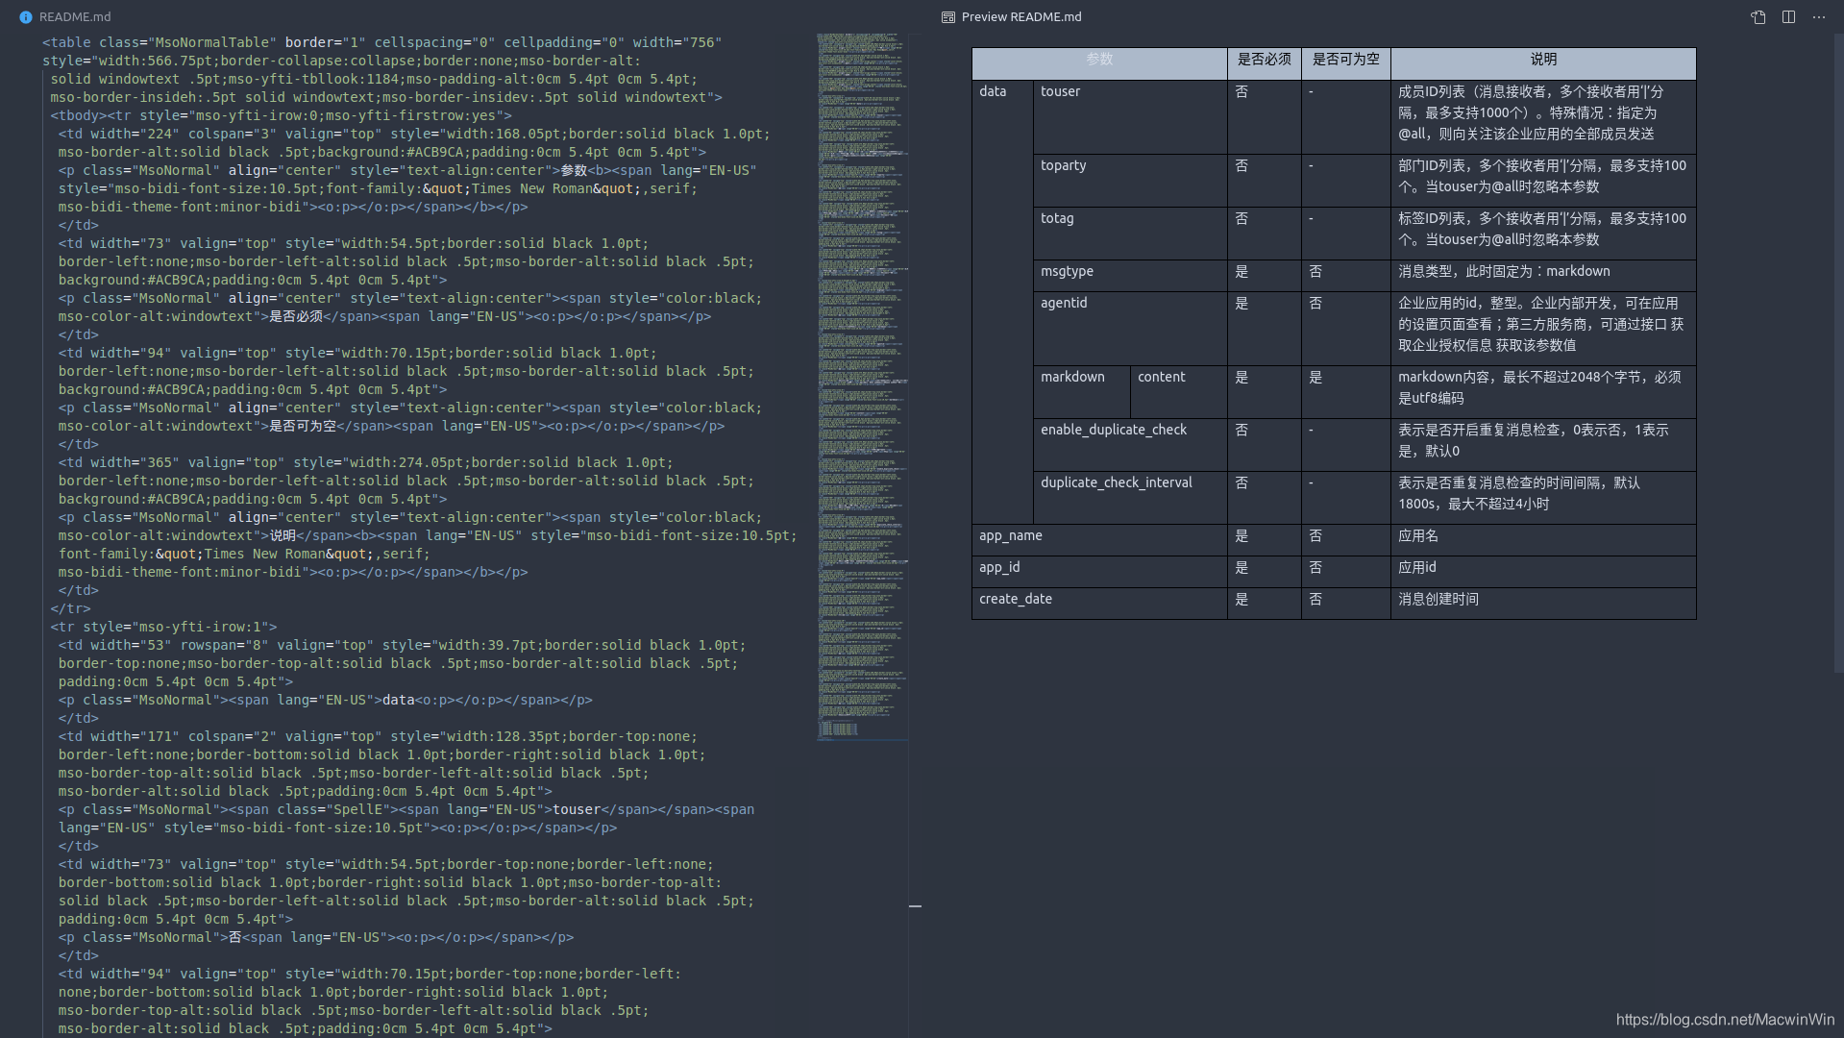The height and width of the screenshot is (1038, 1844).
Task: Select the 'enable_duplicate_check' cell
Action: click(1130, 445)
